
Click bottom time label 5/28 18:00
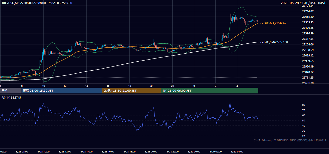[x=129, y=152]
